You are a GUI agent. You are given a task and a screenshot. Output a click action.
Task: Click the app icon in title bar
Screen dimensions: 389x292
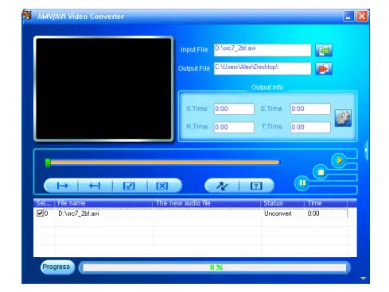(x=27, y=15)
